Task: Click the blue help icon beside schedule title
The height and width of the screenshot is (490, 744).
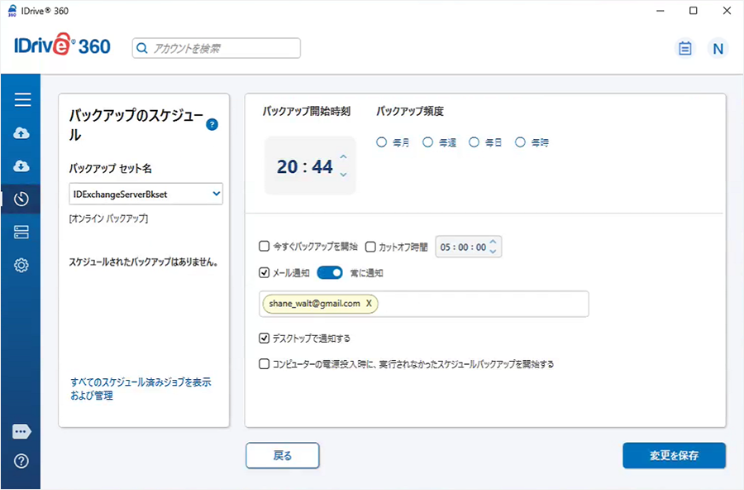Action: point(212,124)
